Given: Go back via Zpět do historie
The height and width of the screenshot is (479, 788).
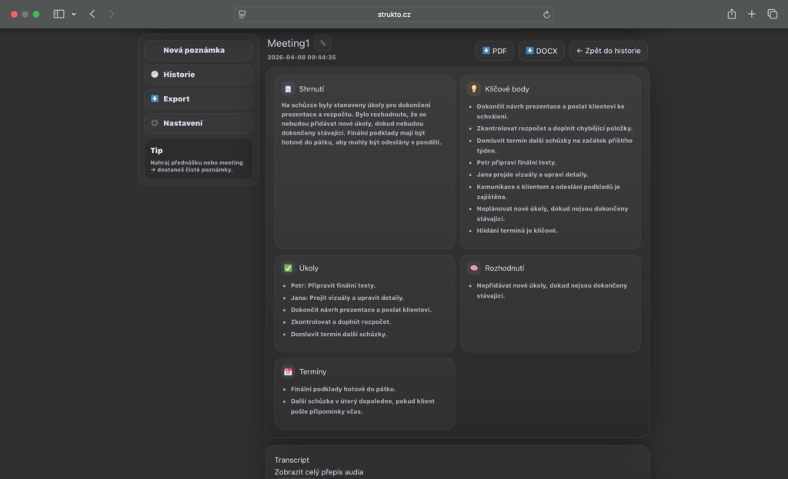Looking at the screenshot, I should [608, 51].
